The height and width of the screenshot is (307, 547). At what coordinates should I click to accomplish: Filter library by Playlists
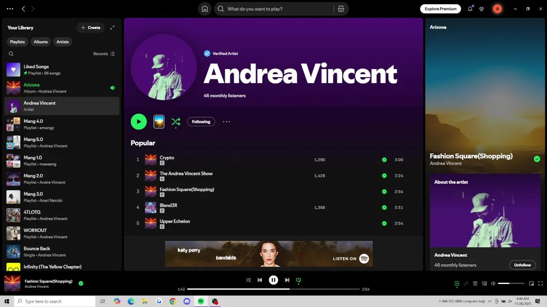click(x=18, y=42)
